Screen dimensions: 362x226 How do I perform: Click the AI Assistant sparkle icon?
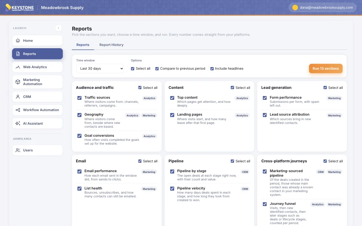(x=18, y=124)
